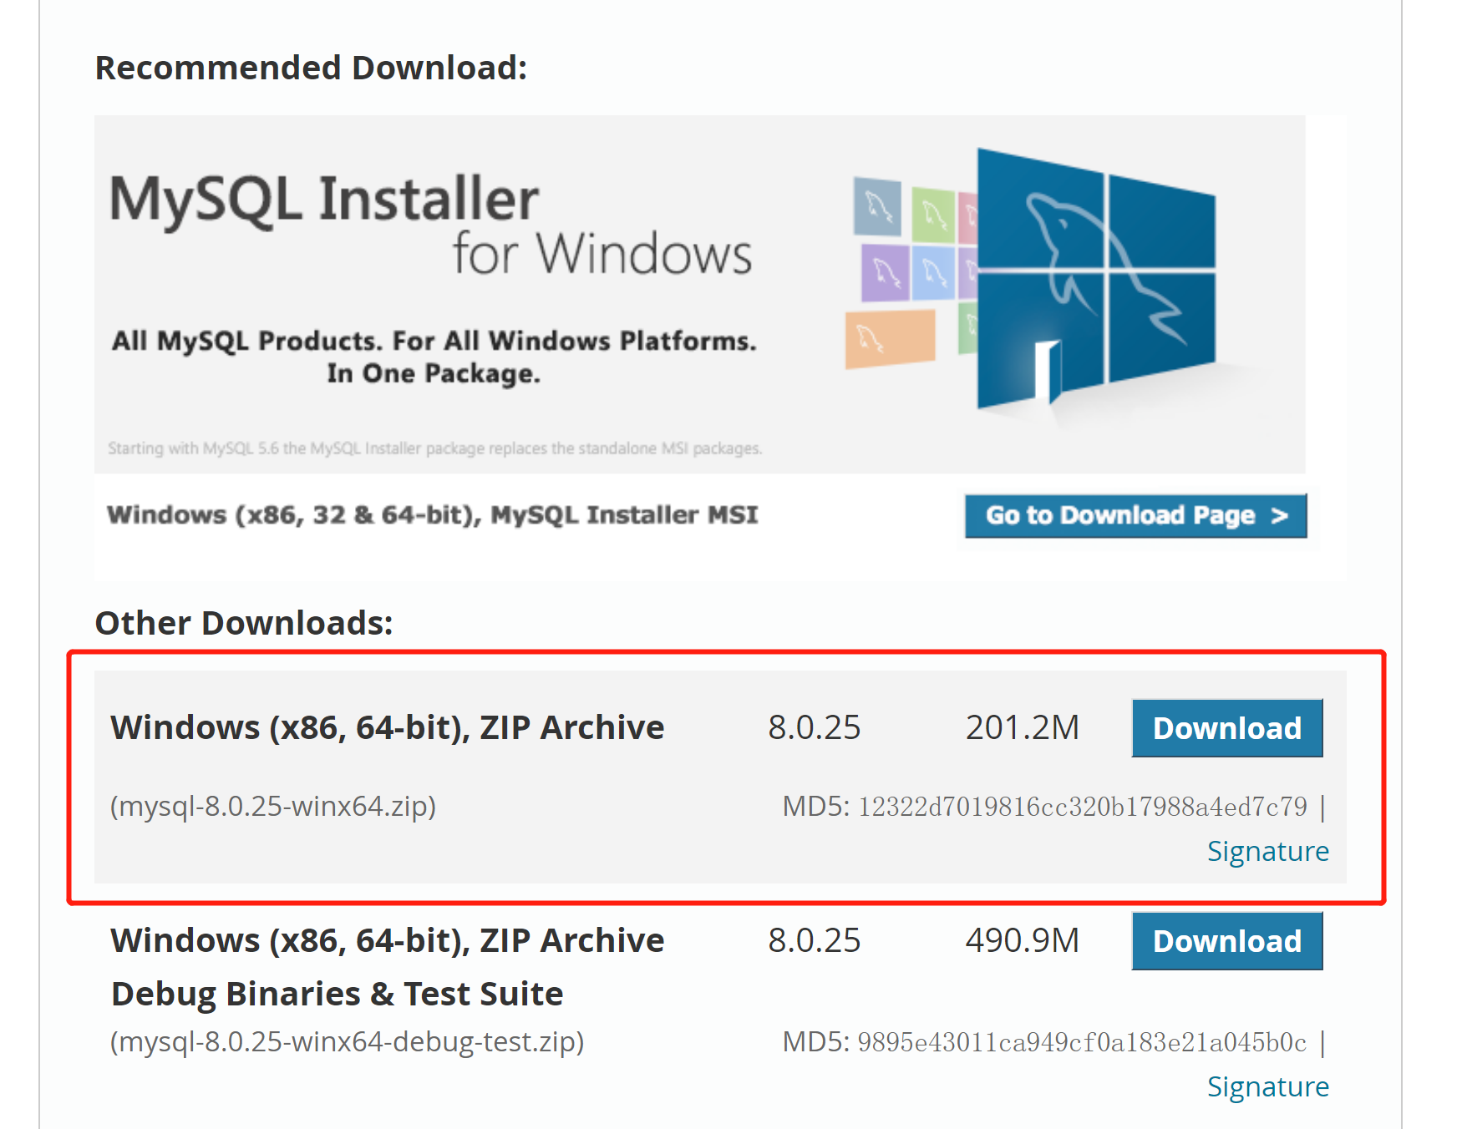Click the light blue dolphin tile
This screenshot has width=1462, height=1129.
coord(933,272)
